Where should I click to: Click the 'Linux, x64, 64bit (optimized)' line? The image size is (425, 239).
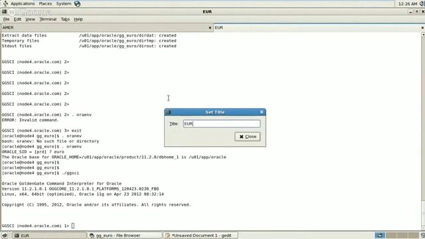pos(82,194)
